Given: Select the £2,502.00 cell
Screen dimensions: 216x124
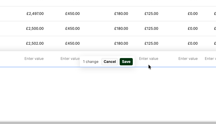Looking at the screenshot, I should [35, 43].
